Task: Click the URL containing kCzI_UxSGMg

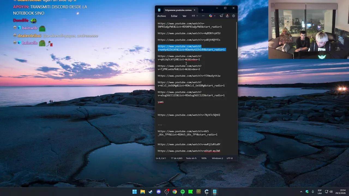Action: point(191,84)
